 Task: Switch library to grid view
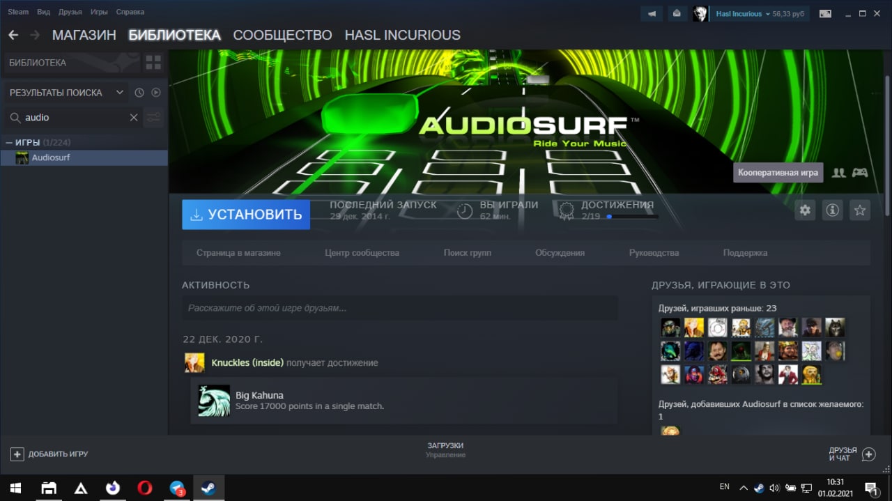click(153, 63)
